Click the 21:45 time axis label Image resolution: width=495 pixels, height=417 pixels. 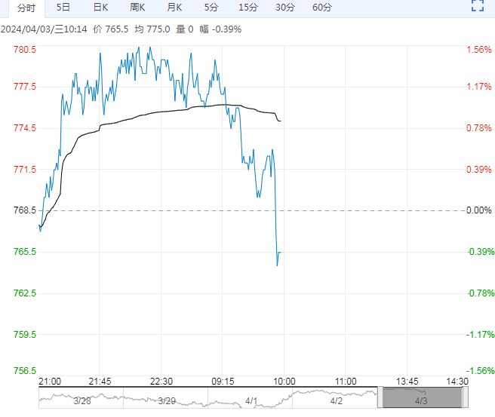pos(100,382)
